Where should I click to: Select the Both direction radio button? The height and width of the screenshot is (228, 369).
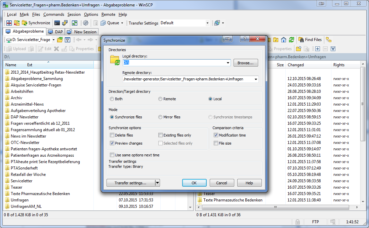(x=112, y=99)
